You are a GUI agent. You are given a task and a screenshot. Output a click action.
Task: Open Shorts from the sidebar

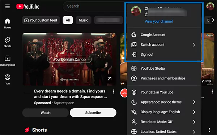coord(8,42)
